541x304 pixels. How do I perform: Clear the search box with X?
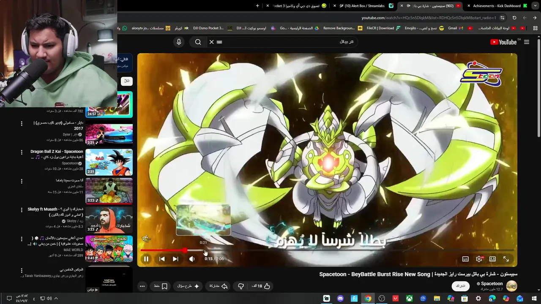tap(211, 42)
